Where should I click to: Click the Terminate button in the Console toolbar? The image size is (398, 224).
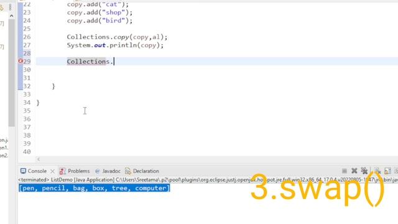(345, 171)
